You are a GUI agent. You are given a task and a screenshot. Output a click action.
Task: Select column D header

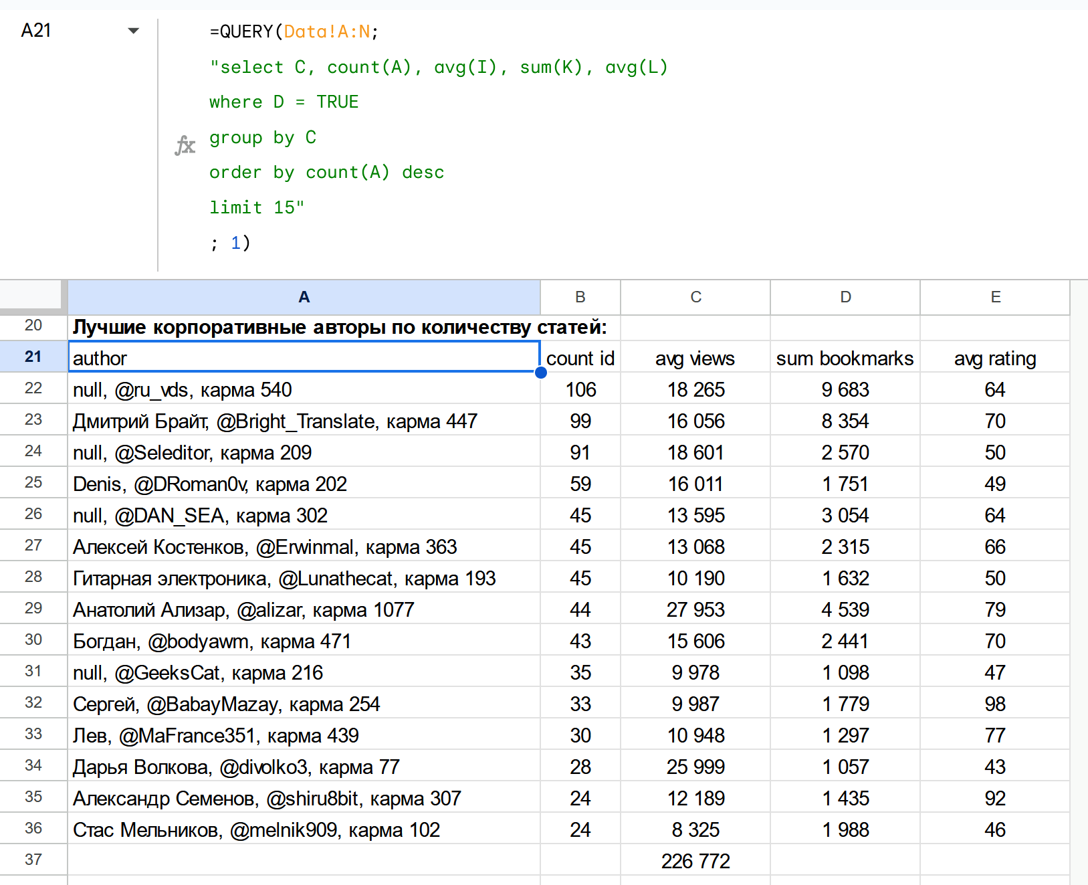[845, 297]
